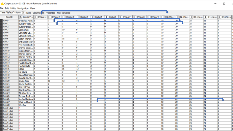This screenshot has height=131, width=233.
Task: Click the Kitchen Island cell
Action: point(26,54)
